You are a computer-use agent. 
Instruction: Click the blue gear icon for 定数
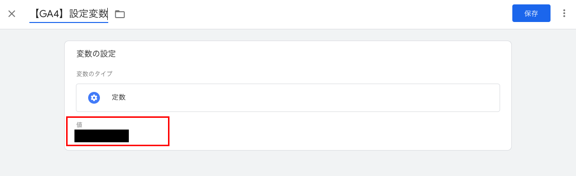click(94, 98)
